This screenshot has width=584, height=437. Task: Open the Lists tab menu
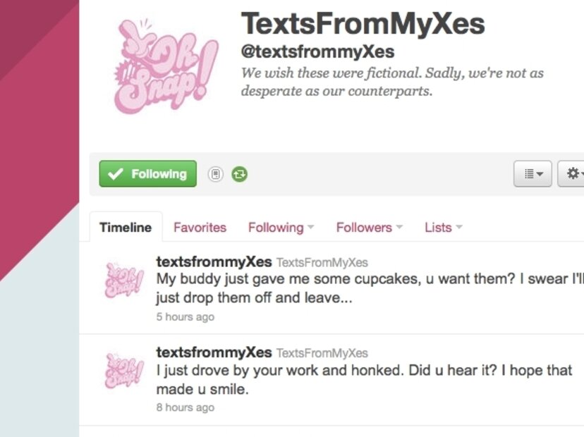(x=443, y=228)
